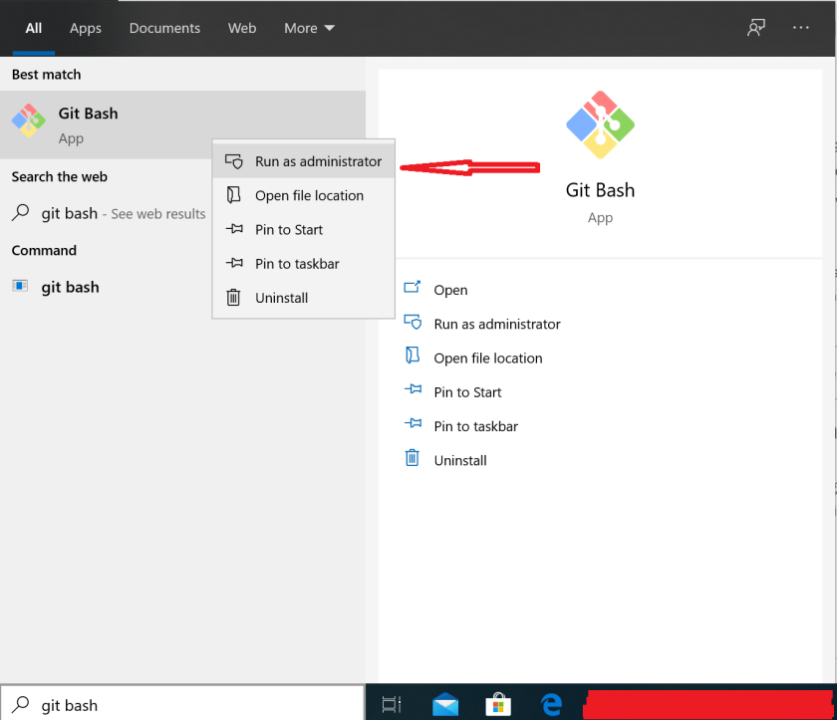Image resolution: width=837 pixels, height=720 pixels.
Task: Open the three-dot options menu
Action: 801,28
